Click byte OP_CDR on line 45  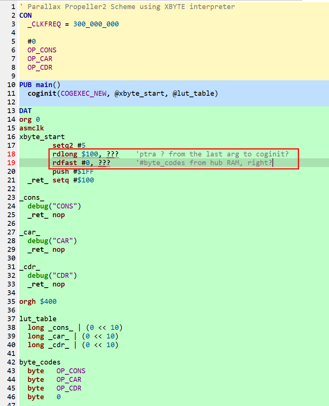pyautogui.click(x=54, y=388)
